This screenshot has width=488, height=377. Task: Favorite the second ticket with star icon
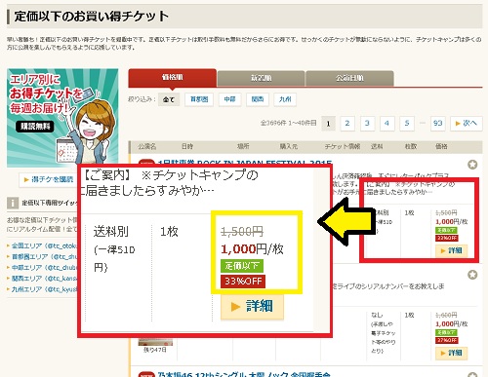click(x=472, y=275)
